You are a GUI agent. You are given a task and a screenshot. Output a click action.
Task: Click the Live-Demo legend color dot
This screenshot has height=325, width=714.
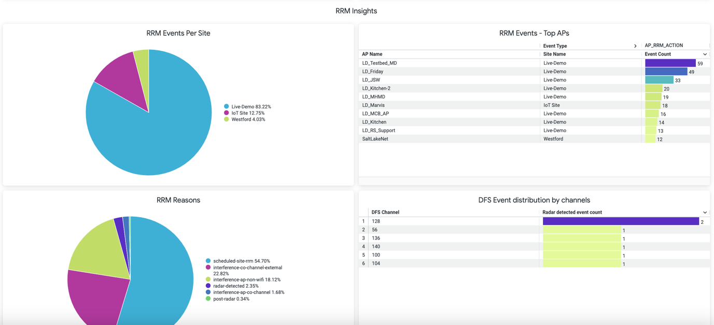227,107
